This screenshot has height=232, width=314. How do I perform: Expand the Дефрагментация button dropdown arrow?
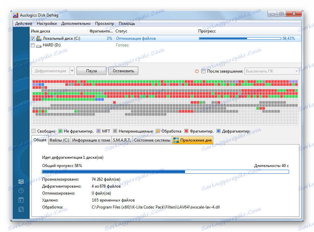point(72,71)
